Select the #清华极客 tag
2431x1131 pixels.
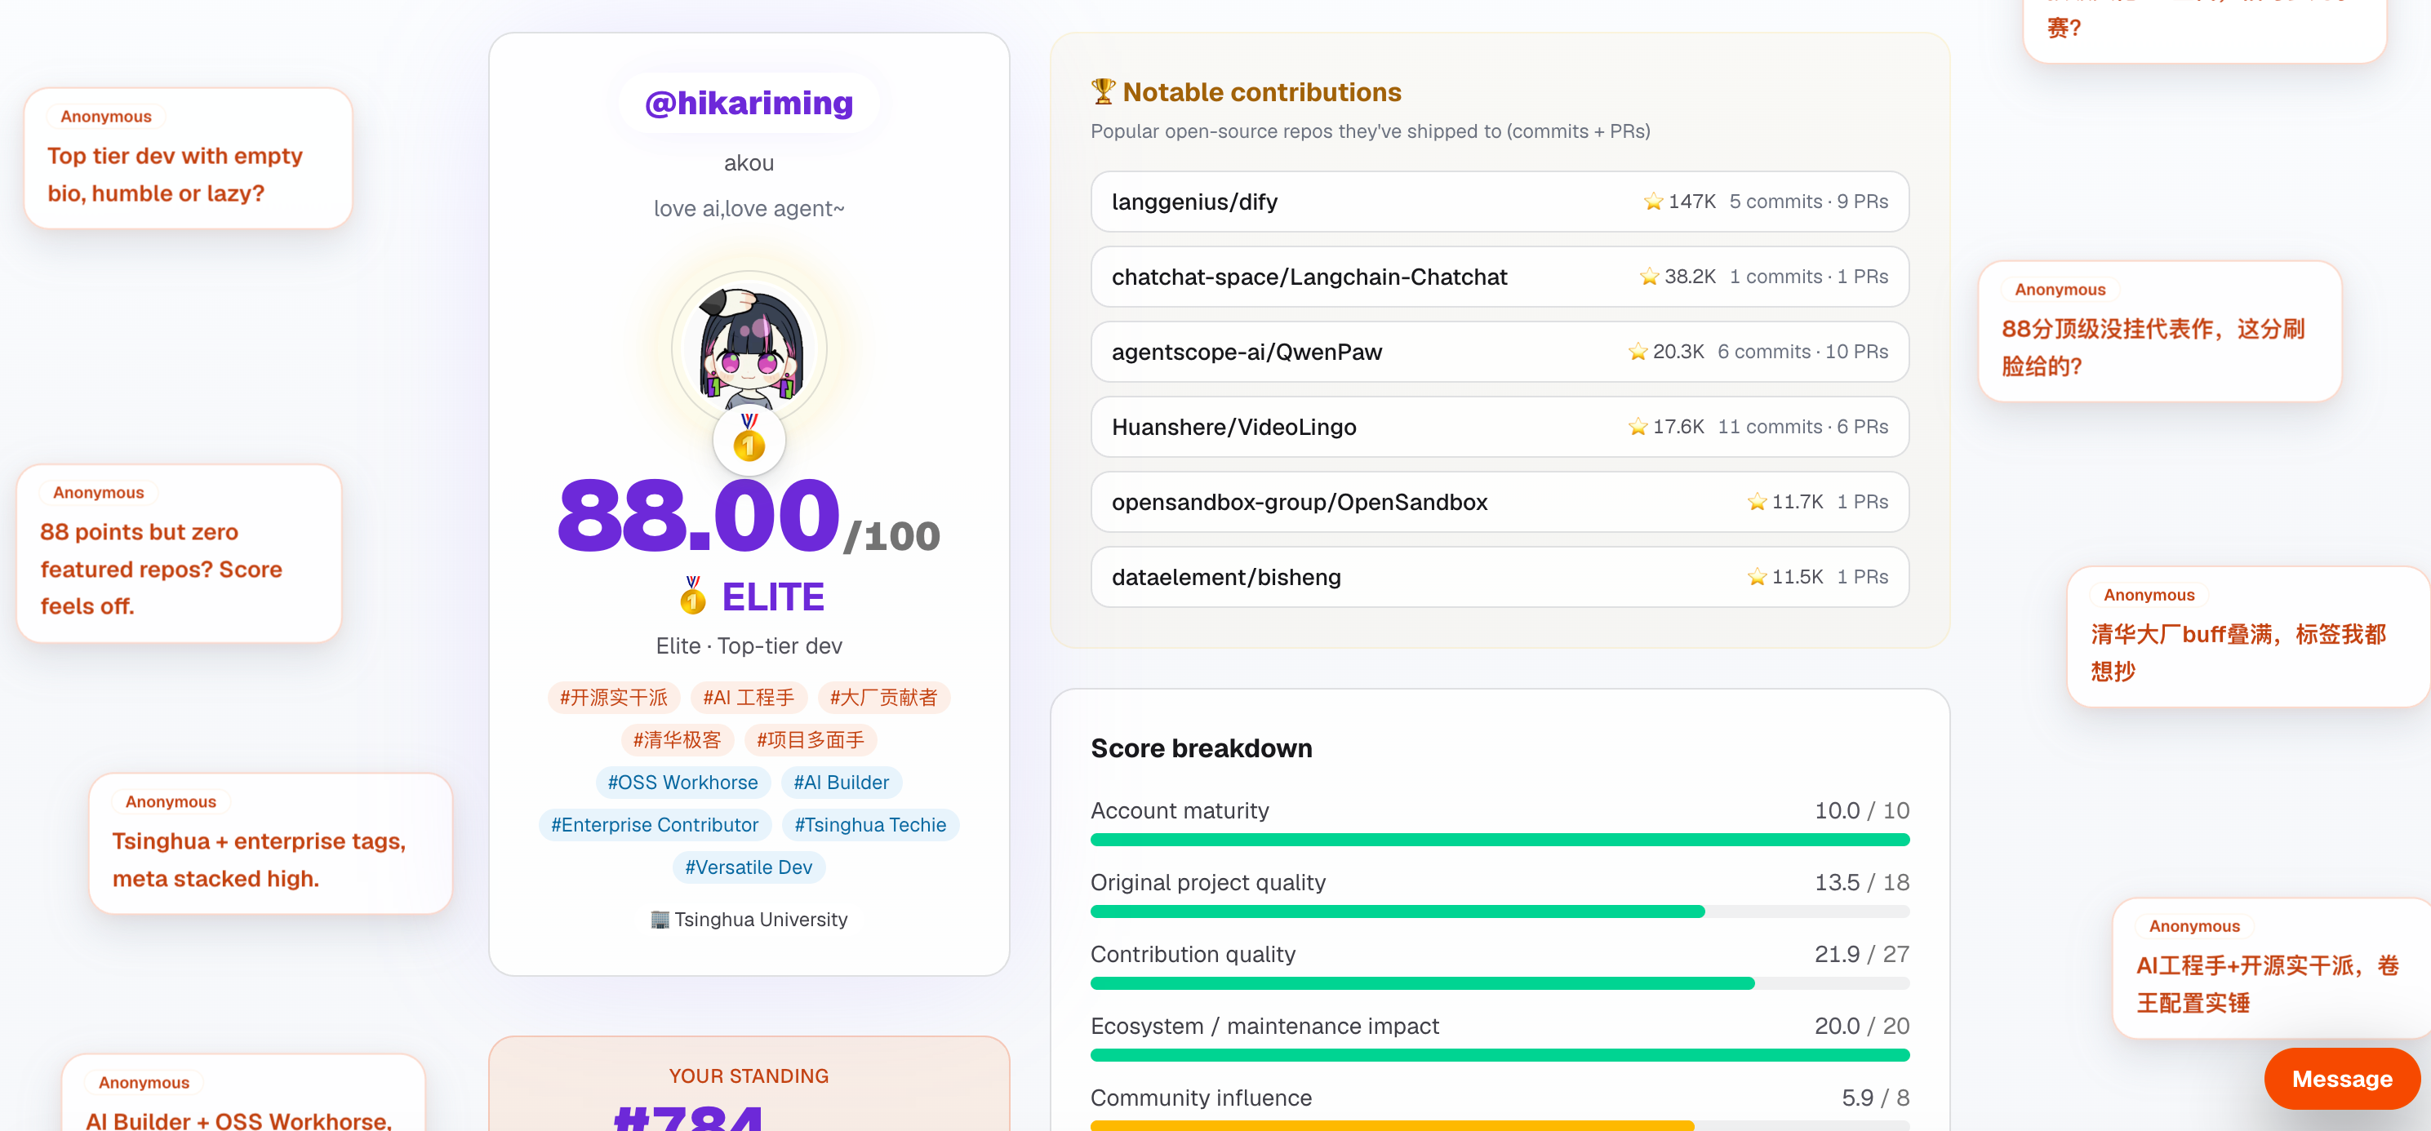tap(677, 739)
